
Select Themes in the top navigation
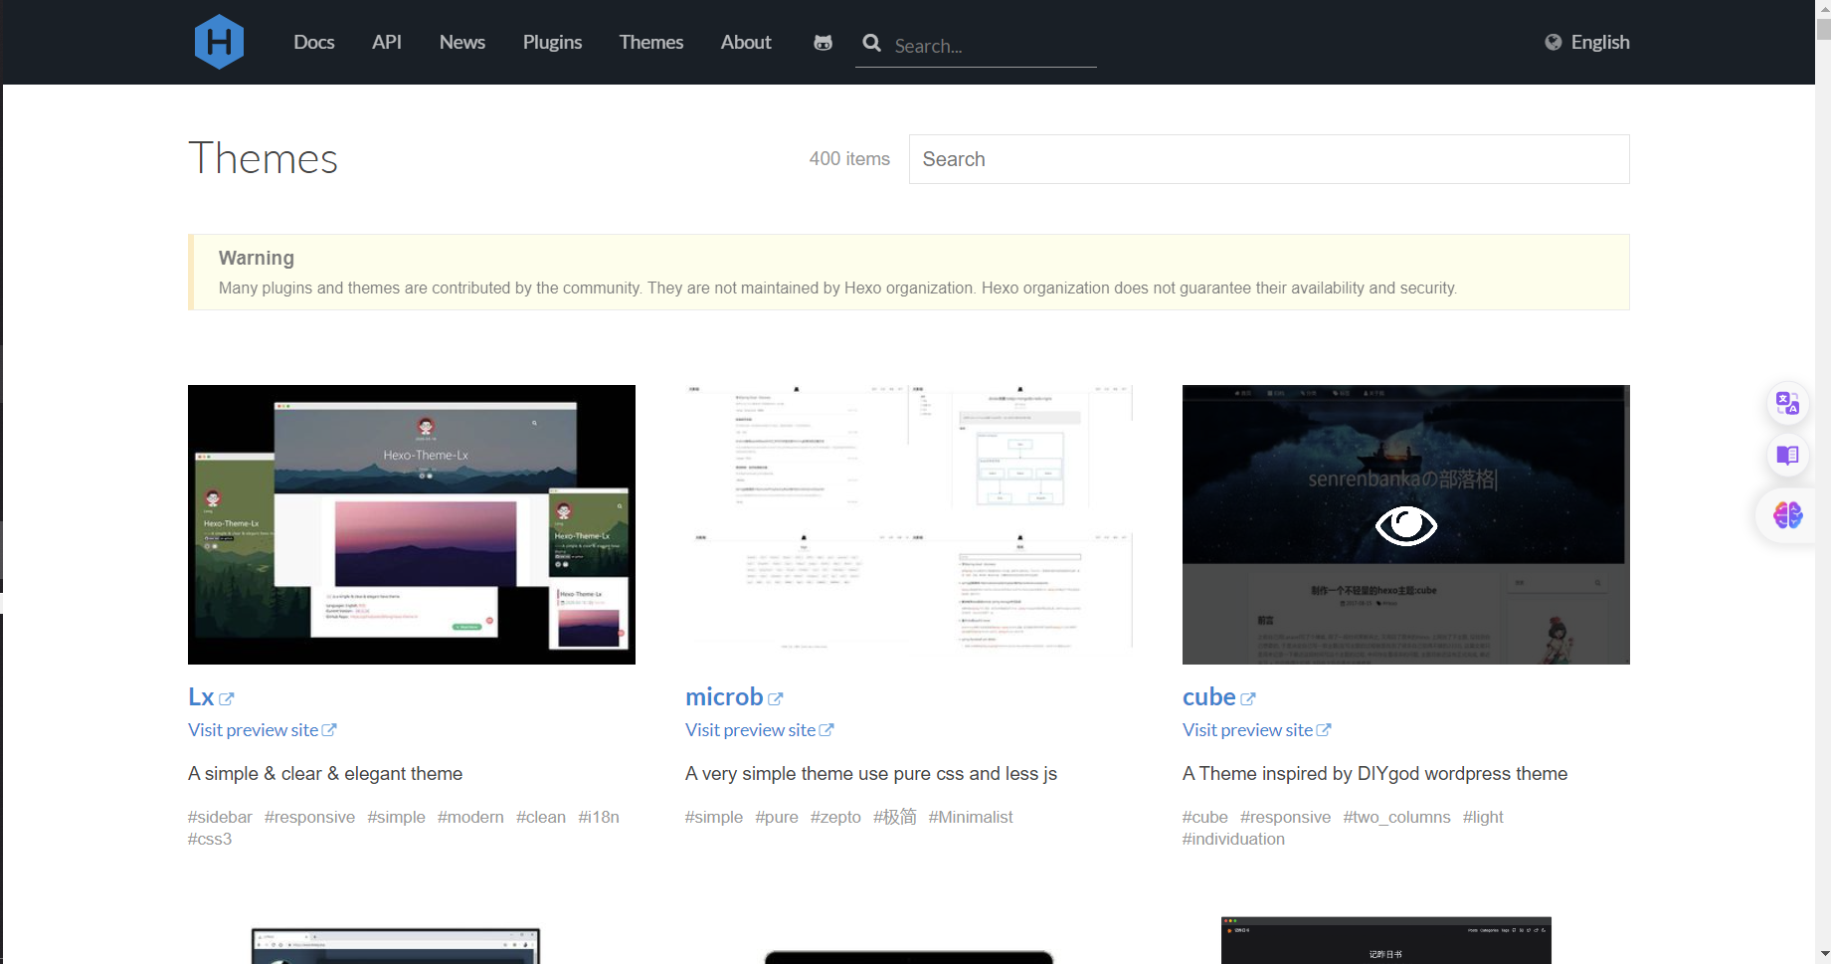tap(651, 42)
